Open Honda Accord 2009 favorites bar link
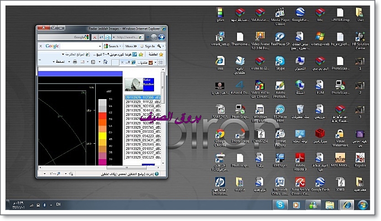 click(x=114, y=54)
